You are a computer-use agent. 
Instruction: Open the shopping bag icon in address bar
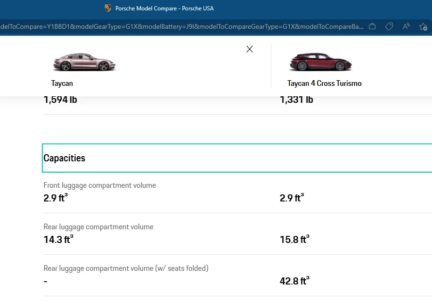pos(372,26)
